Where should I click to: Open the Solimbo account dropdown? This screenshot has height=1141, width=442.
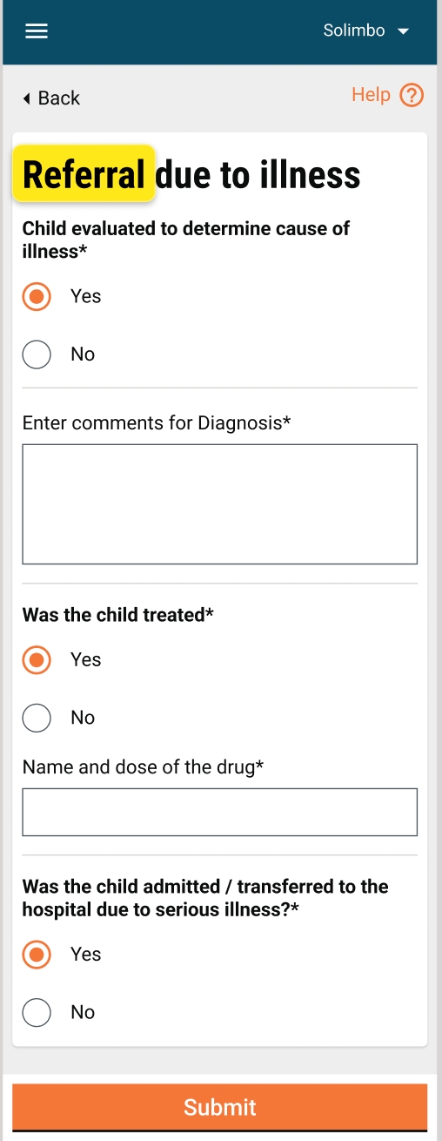tap(365, 30)
